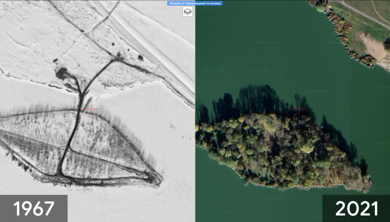Click bottom path junction of 1967 field
This screenshot has height=222, width=390.
60,175
